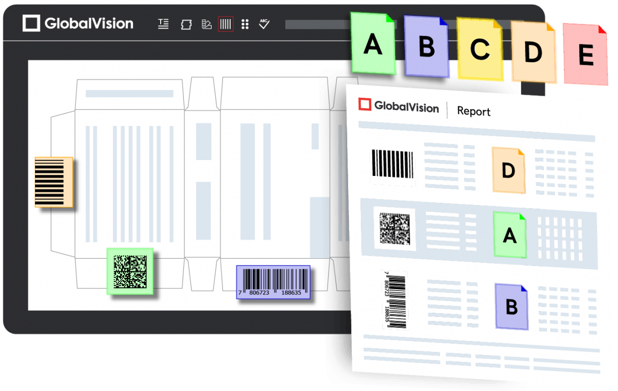This screenshot has width=618, height=391.
Task: Select the braille dots inspection icon
Action: (245, 24)
